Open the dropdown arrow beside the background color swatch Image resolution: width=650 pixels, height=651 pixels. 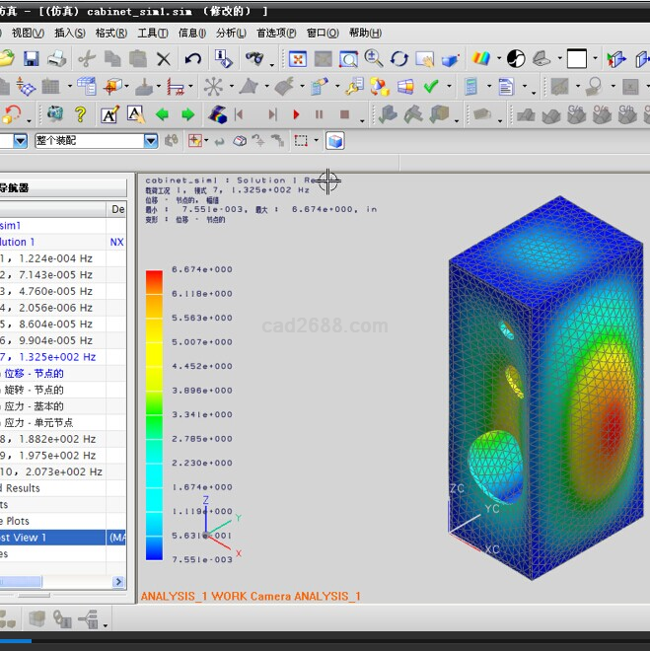tap(596, 59)
